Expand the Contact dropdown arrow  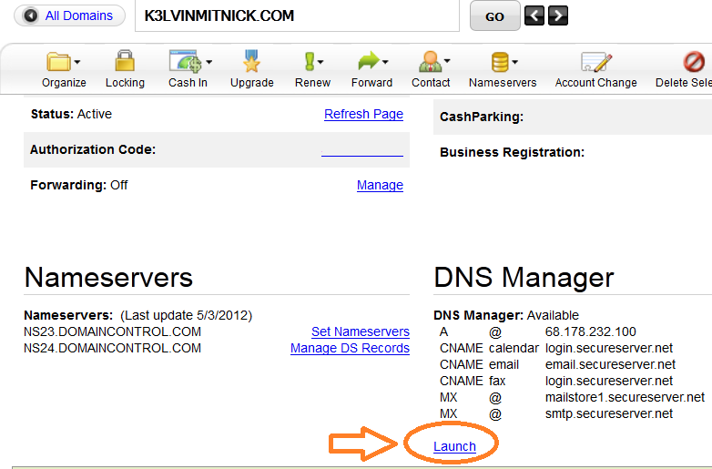[447, 60]
